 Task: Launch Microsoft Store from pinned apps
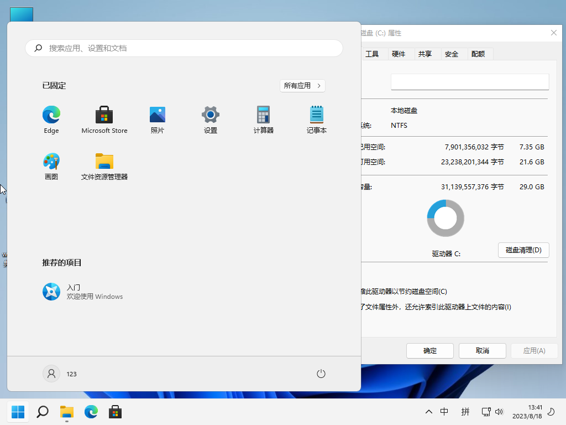coord(104,120)
